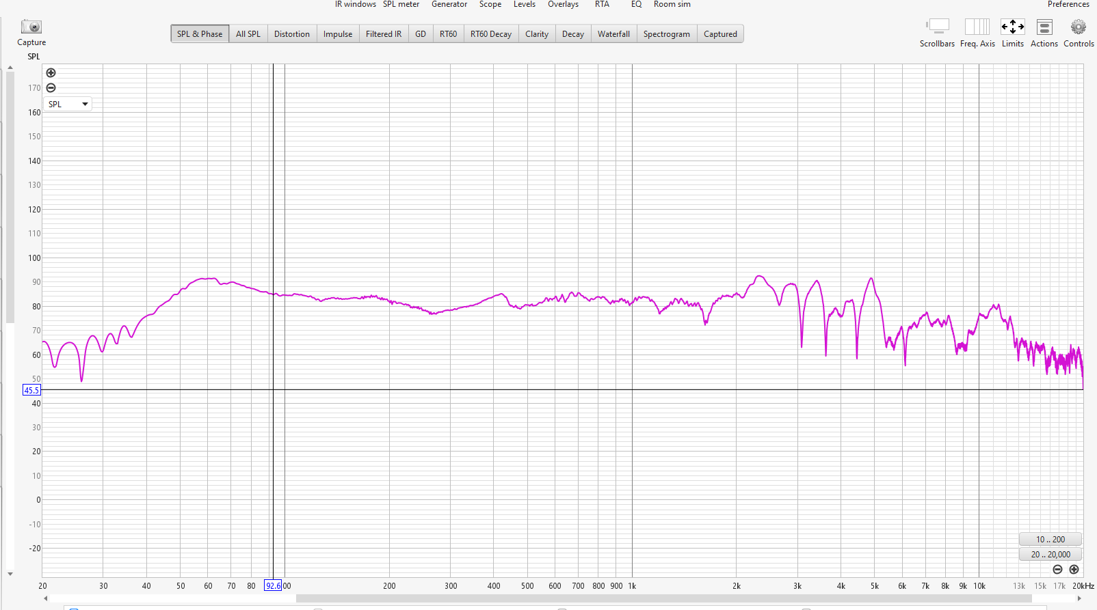
Task: Open the SPL axis dropdown
Action: pos(68,104)
